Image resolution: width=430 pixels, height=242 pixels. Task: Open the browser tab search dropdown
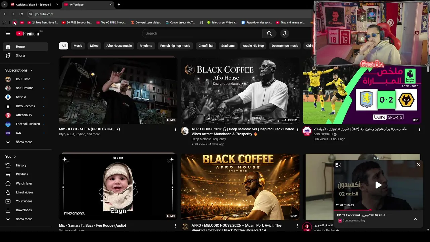pos(4,5)
